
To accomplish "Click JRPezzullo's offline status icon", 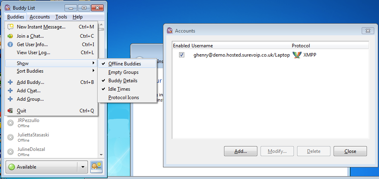I will 10,123.
